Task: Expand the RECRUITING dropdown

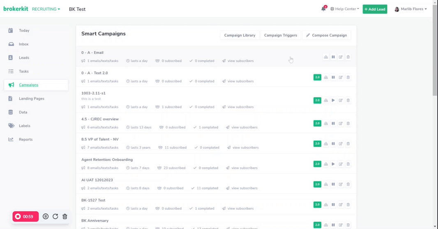Action: [46, 9]
